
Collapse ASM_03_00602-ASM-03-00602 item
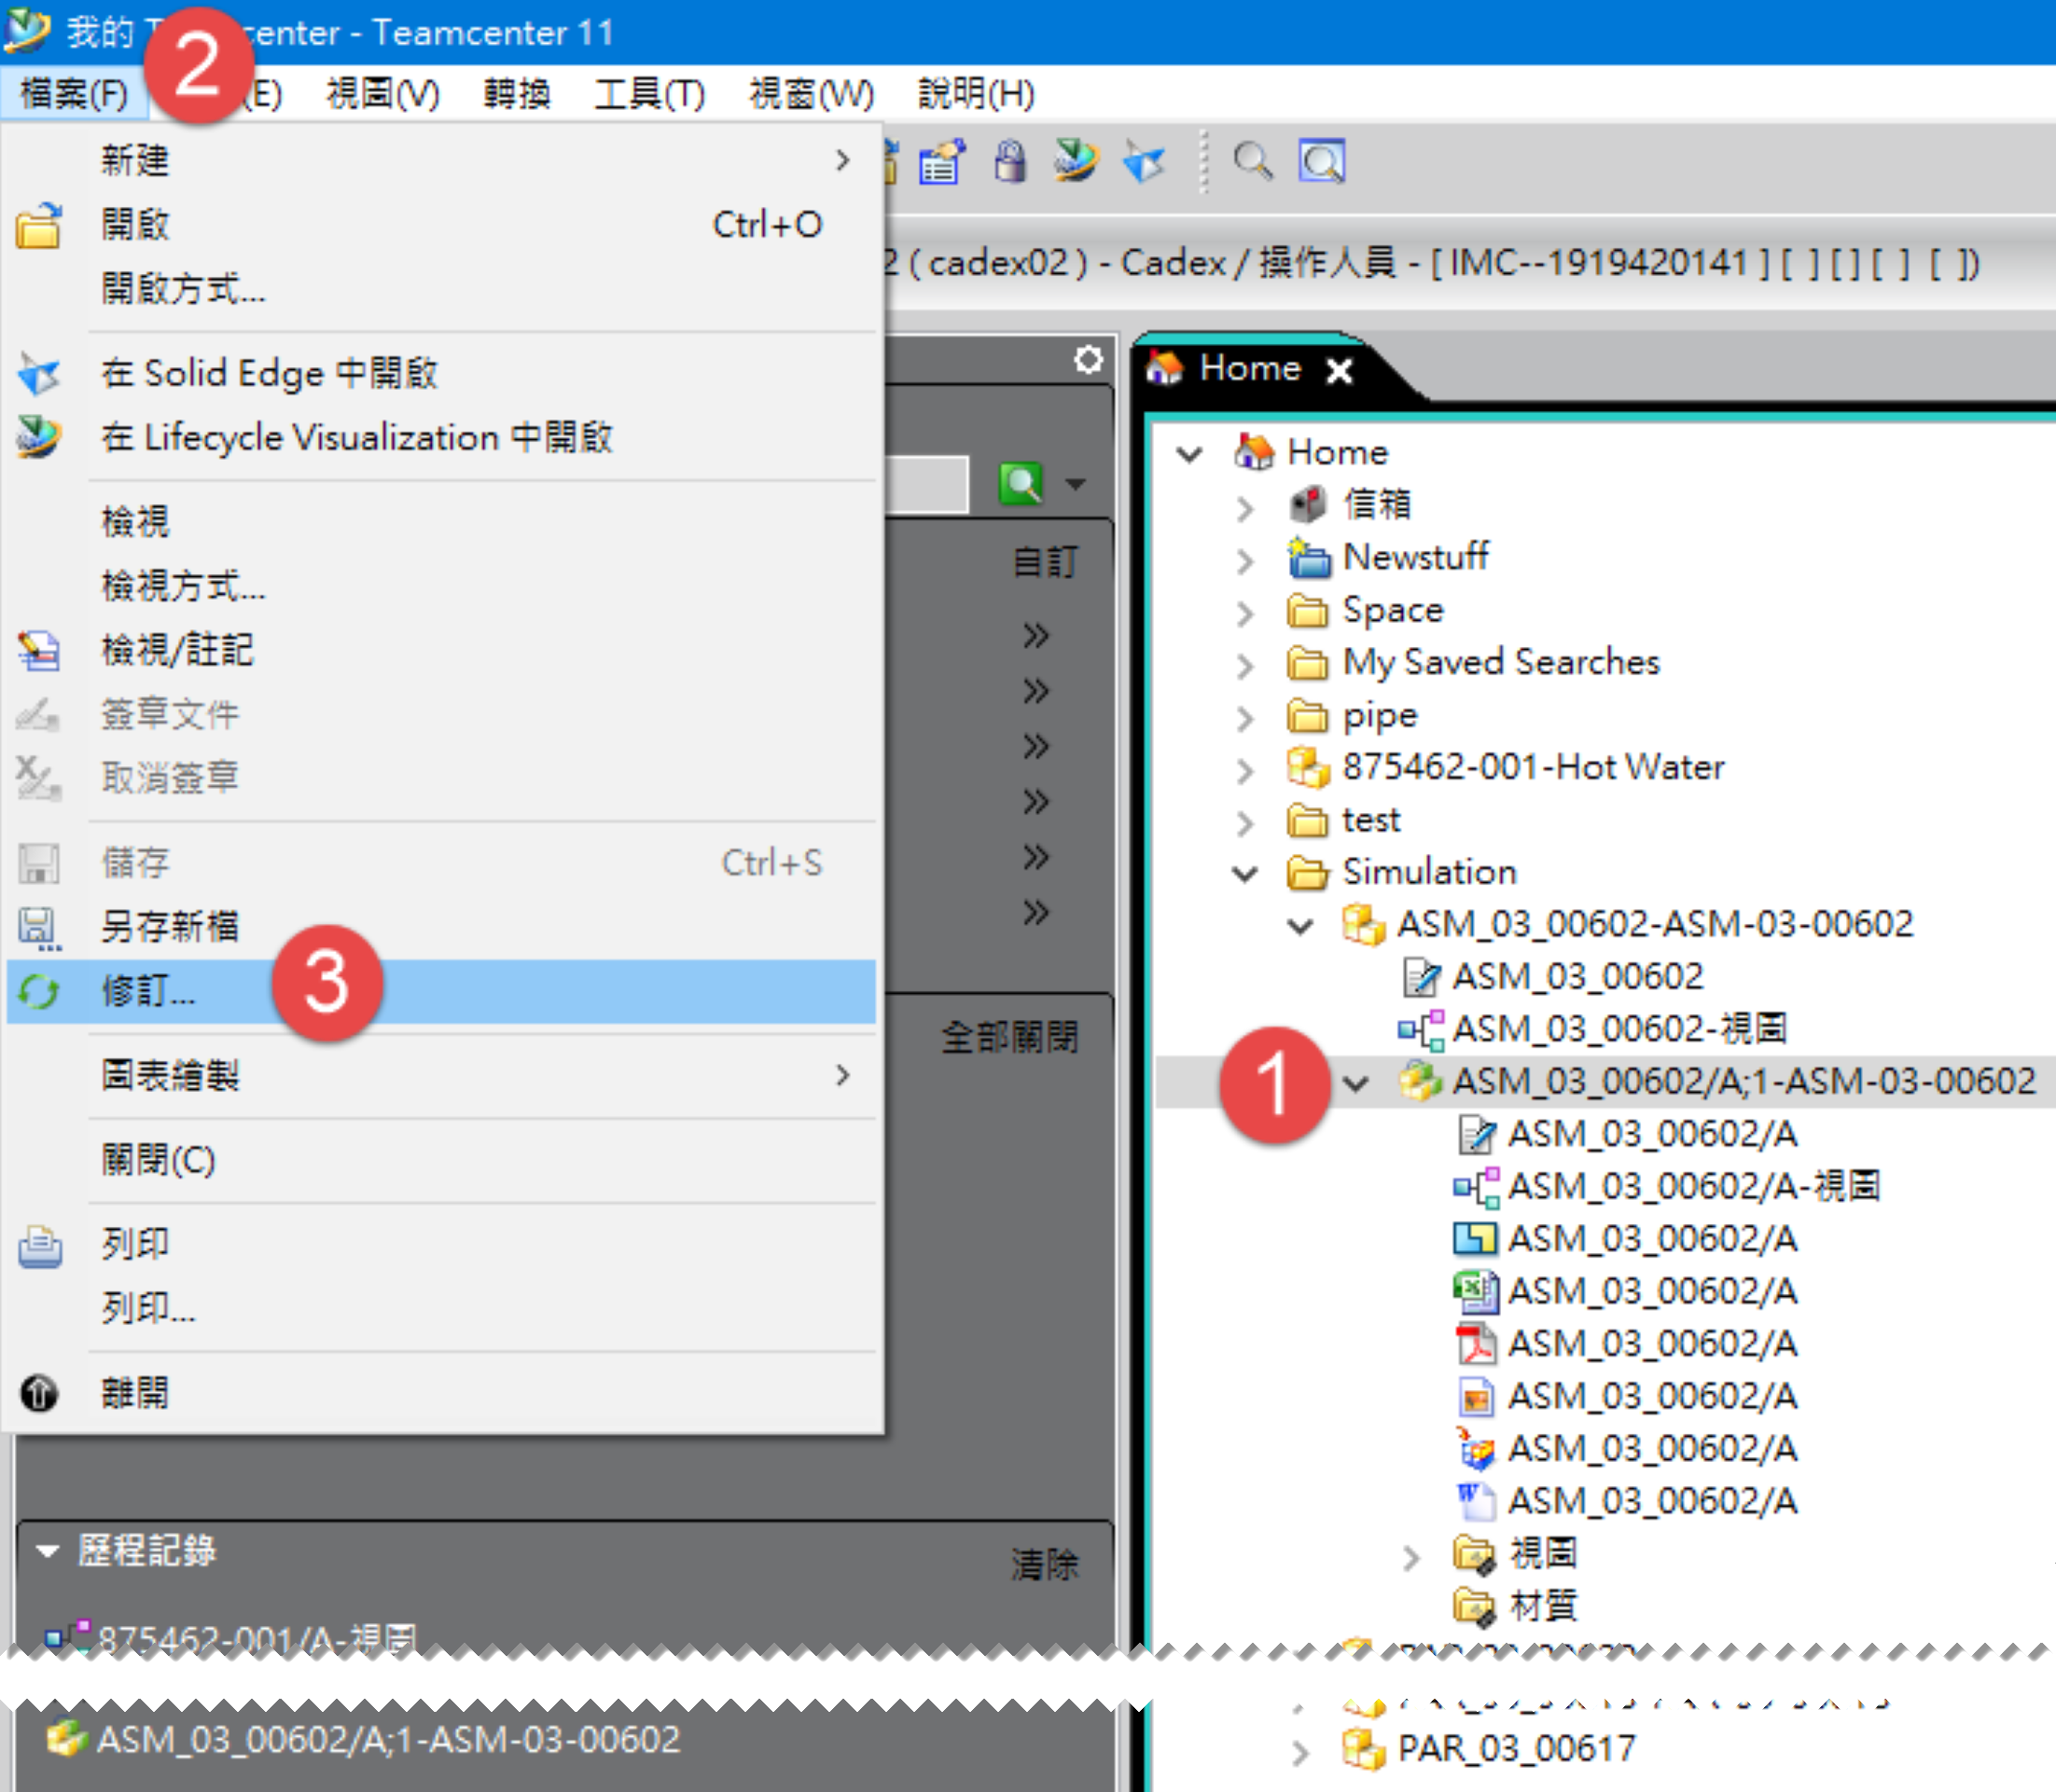coord(1300,926)
